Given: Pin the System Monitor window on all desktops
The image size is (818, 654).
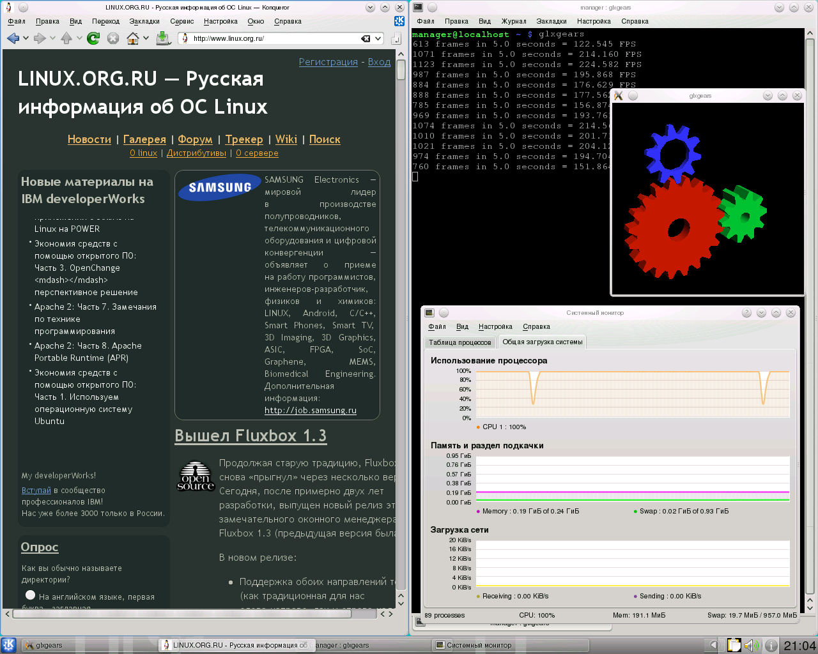Looking at the screenshot, I should click(x=444, y=313).
